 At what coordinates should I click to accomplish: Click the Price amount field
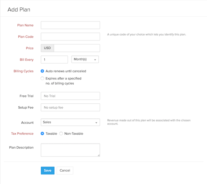coord(77,48)
